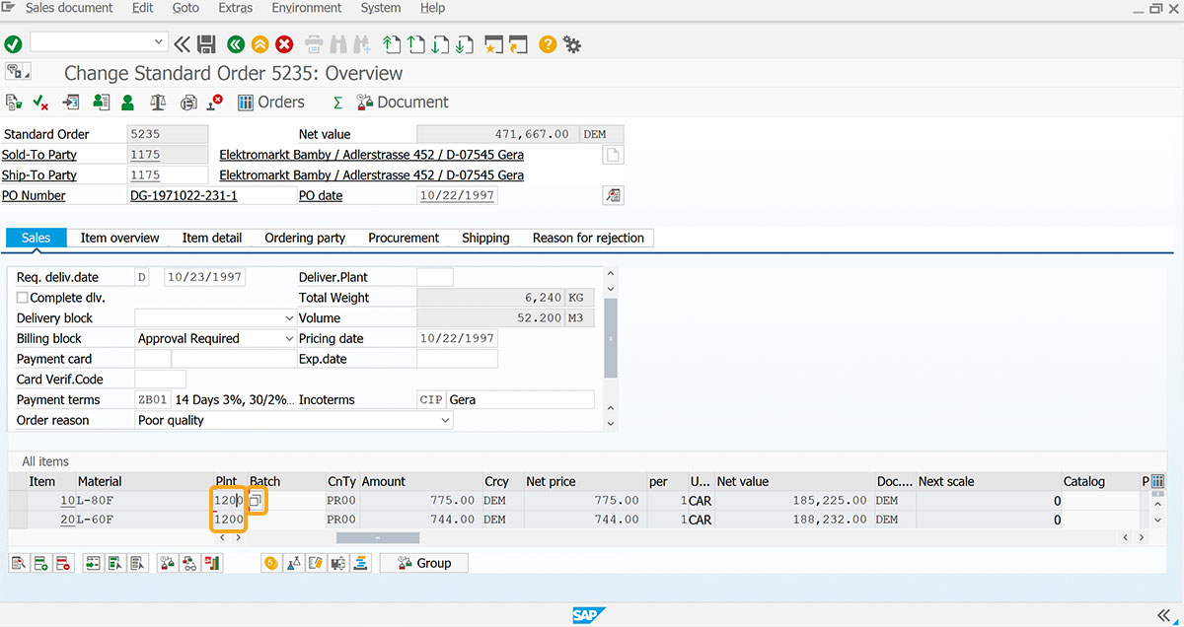Click the red Cancel icon

(284, 43)
